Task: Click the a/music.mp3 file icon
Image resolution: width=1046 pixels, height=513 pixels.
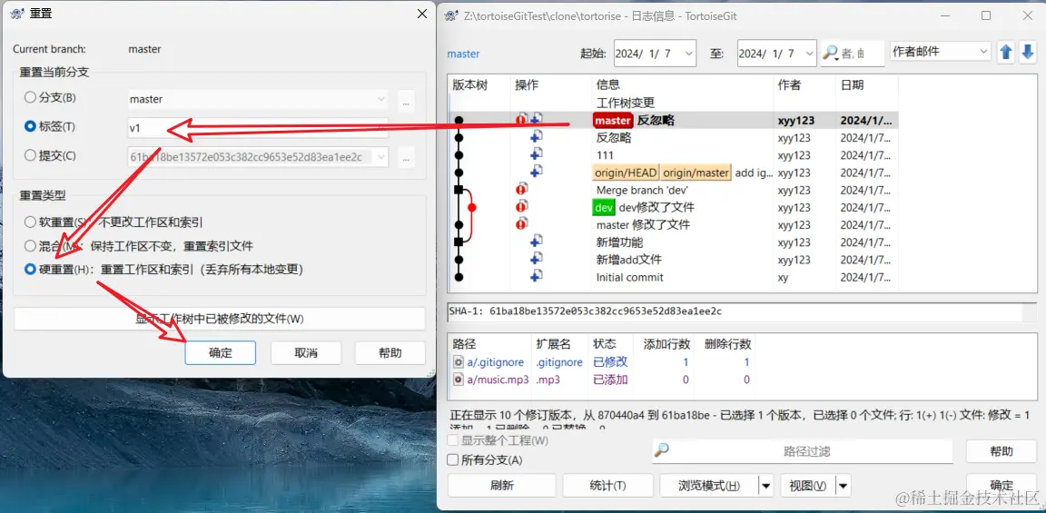Action: click(459, 380)
